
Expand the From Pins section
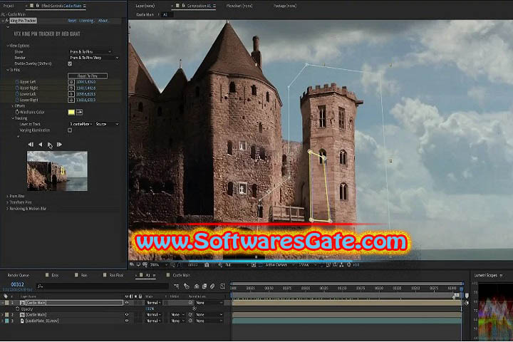[x=8, y=196]
